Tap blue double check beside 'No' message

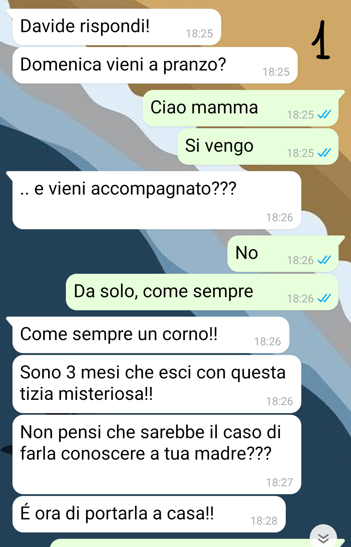click(x=324, y=260)
